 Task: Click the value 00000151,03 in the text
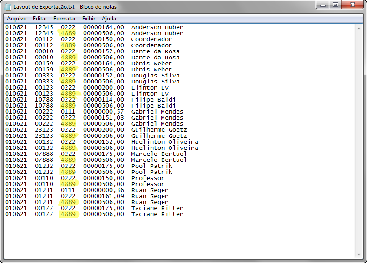pos(104,118)
